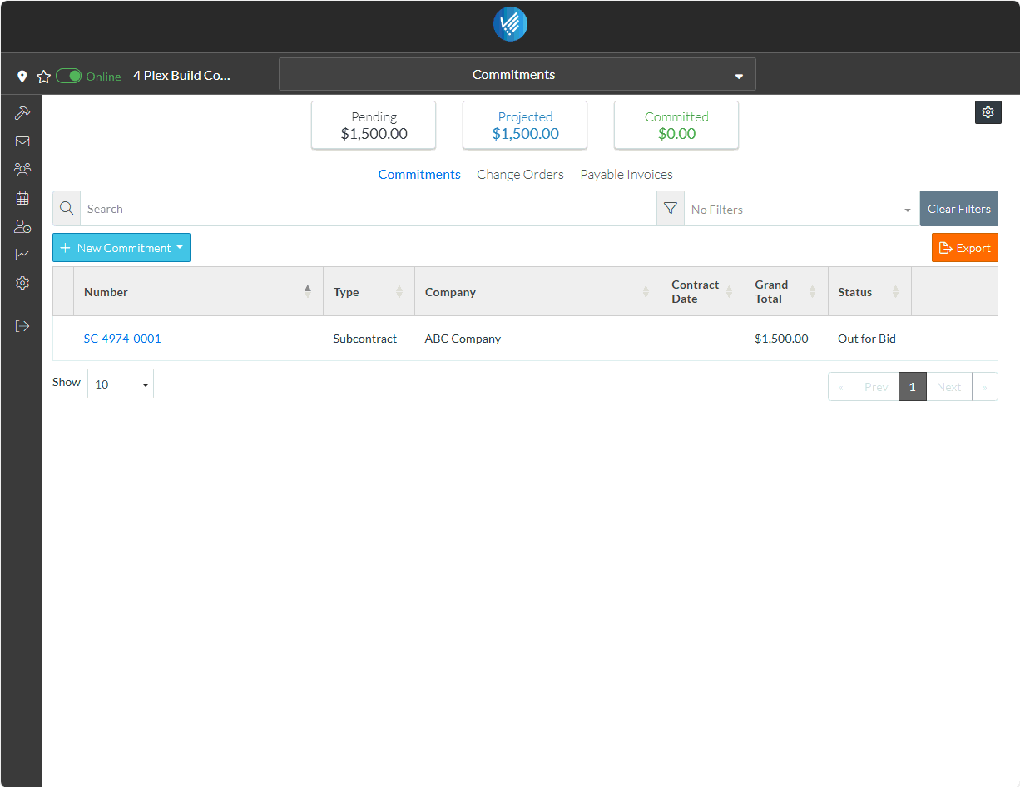The width and height of the screenshot is (1020, 787).
Task: Click the map pin location icon
Action: point(22,77)
